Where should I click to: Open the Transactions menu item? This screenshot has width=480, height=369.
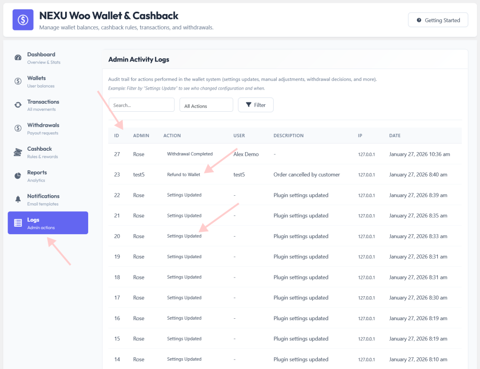pyautogui.click(x=48, y=105)
